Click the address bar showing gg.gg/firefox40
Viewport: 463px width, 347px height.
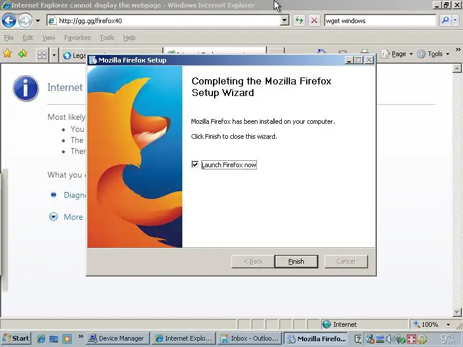point(164,21)
